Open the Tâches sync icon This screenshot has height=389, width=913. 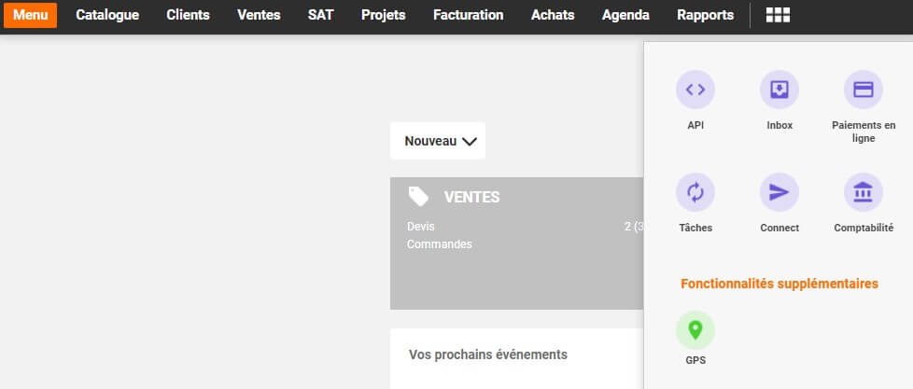(695, 193)
